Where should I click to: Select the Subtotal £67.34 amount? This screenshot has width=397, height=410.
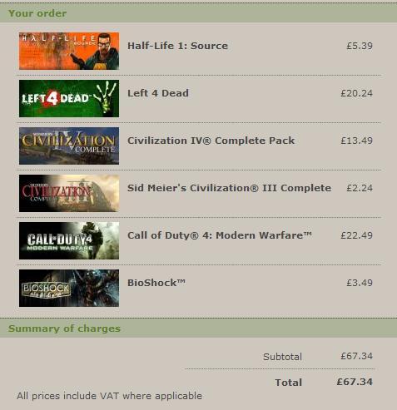356,356
